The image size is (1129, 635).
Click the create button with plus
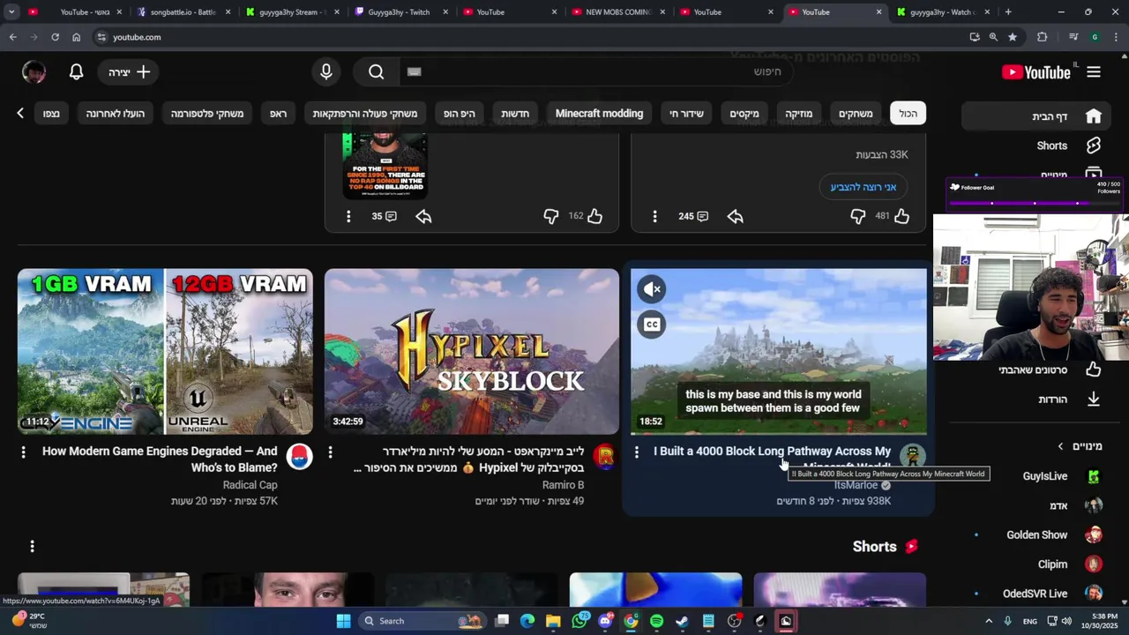(x=129, y=72)
